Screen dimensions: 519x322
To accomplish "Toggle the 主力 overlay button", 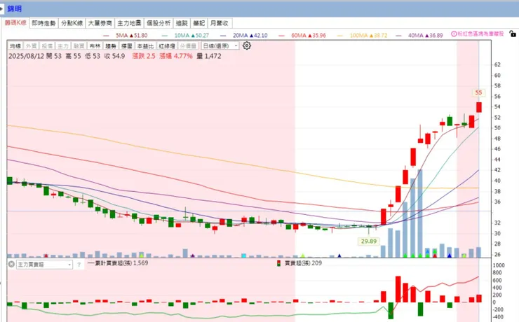I will 63,46.
